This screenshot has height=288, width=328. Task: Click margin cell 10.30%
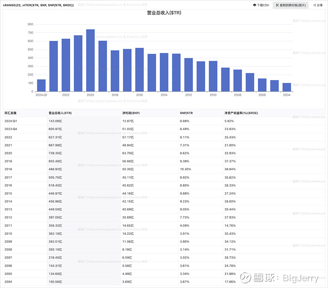point(186,169)
